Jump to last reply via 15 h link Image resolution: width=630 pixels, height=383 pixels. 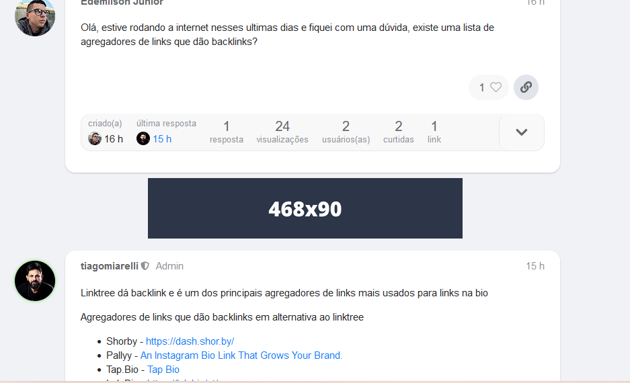[x=162, y=139]
